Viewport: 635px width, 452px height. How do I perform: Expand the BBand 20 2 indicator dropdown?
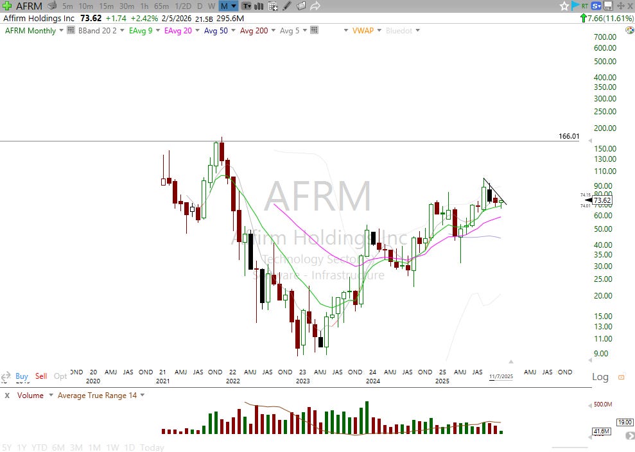point(122,30)
